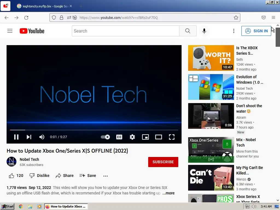Focus the YouTube Search field

[x=126, y=31]
